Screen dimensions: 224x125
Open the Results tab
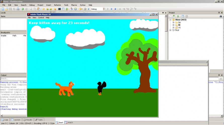pos(28,120)
